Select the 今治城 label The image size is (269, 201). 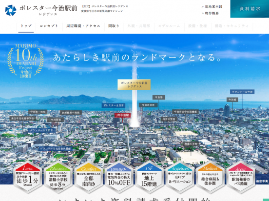(x=232, y=100)
